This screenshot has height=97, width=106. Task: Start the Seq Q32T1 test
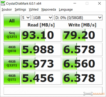(x=12, y=35)
